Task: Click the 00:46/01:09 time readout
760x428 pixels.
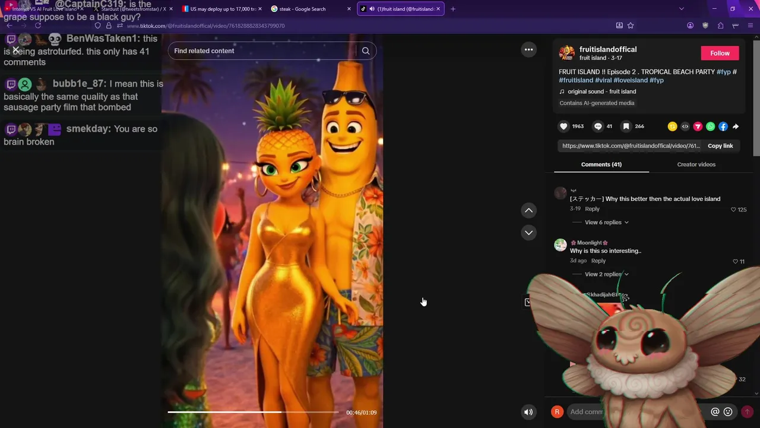Action: point(362,413)
